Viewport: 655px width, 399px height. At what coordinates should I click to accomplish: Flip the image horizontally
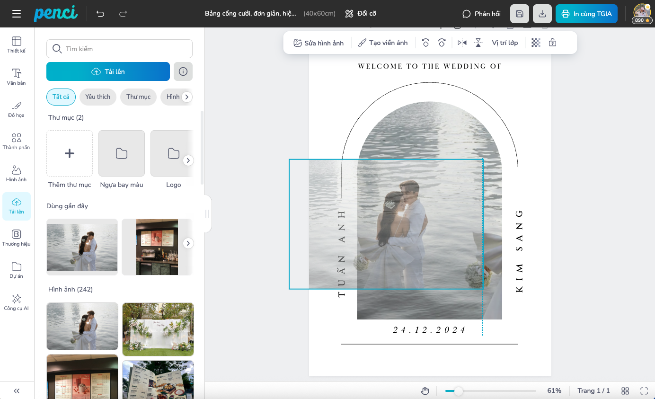tap(462, 43)
